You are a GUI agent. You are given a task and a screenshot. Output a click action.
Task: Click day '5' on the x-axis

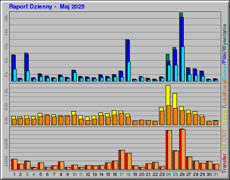40,175
